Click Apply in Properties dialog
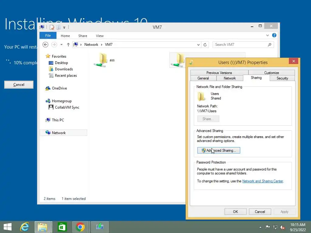Viewport: 311px width, 233px height. click(x=284, y=211)
